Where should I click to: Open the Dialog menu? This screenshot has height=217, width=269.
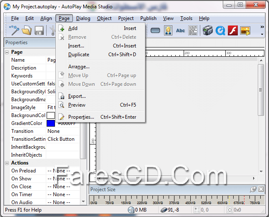(x=83, y=18)
